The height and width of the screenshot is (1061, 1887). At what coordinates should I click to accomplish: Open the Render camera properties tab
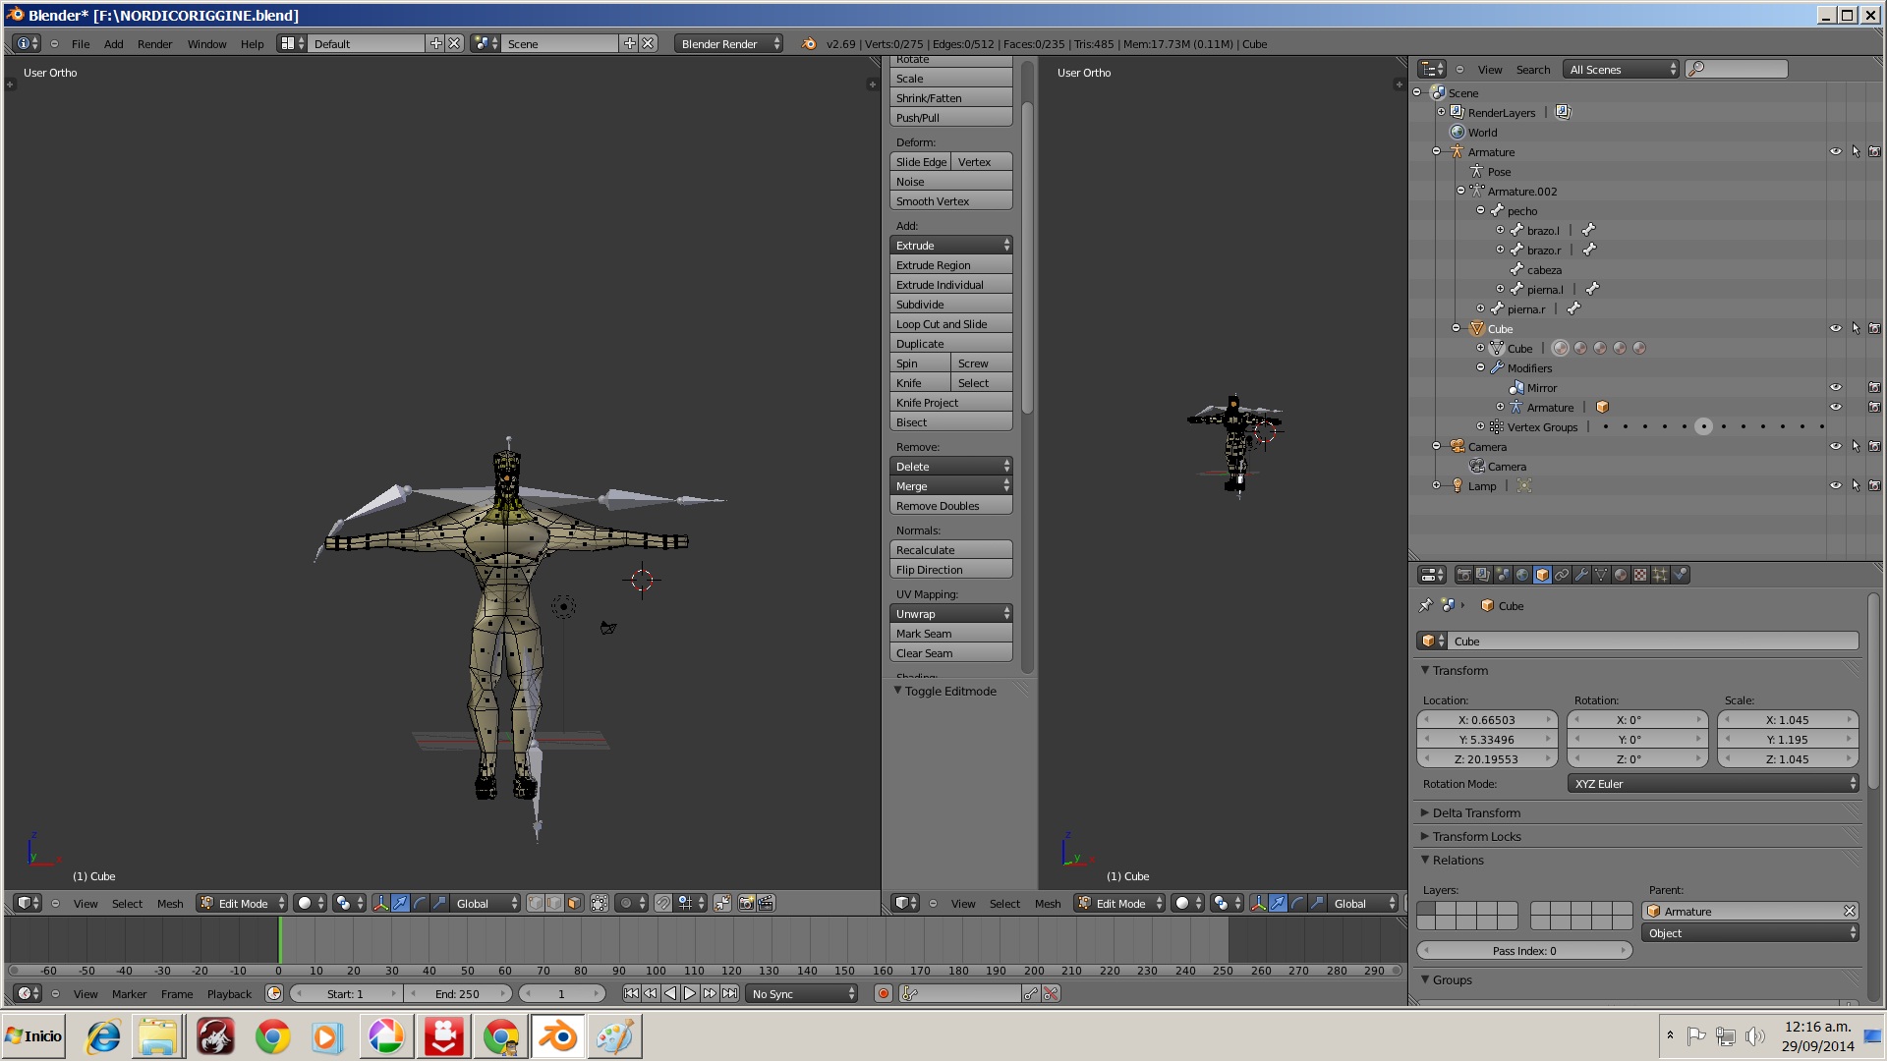(1463, 575)
